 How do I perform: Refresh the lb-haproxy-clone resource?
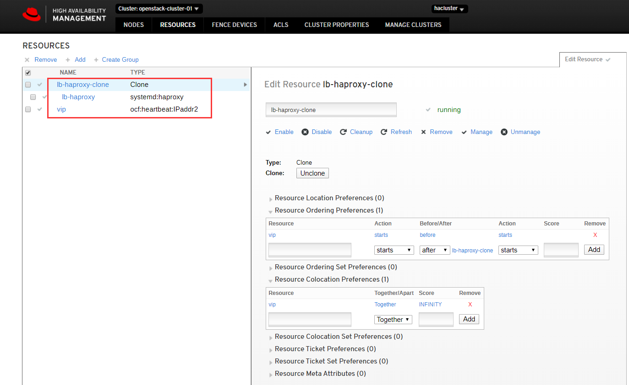pos(400,132)
